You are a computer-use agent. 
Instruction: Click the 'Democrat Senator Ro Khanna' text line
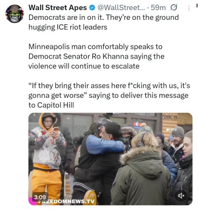click(x=78, y=57)
